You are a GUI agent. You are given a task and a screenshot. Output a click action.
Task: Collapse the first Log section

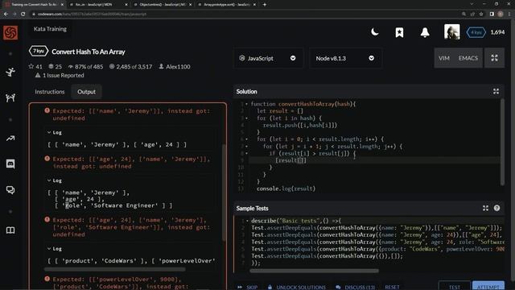pos(55,132)
